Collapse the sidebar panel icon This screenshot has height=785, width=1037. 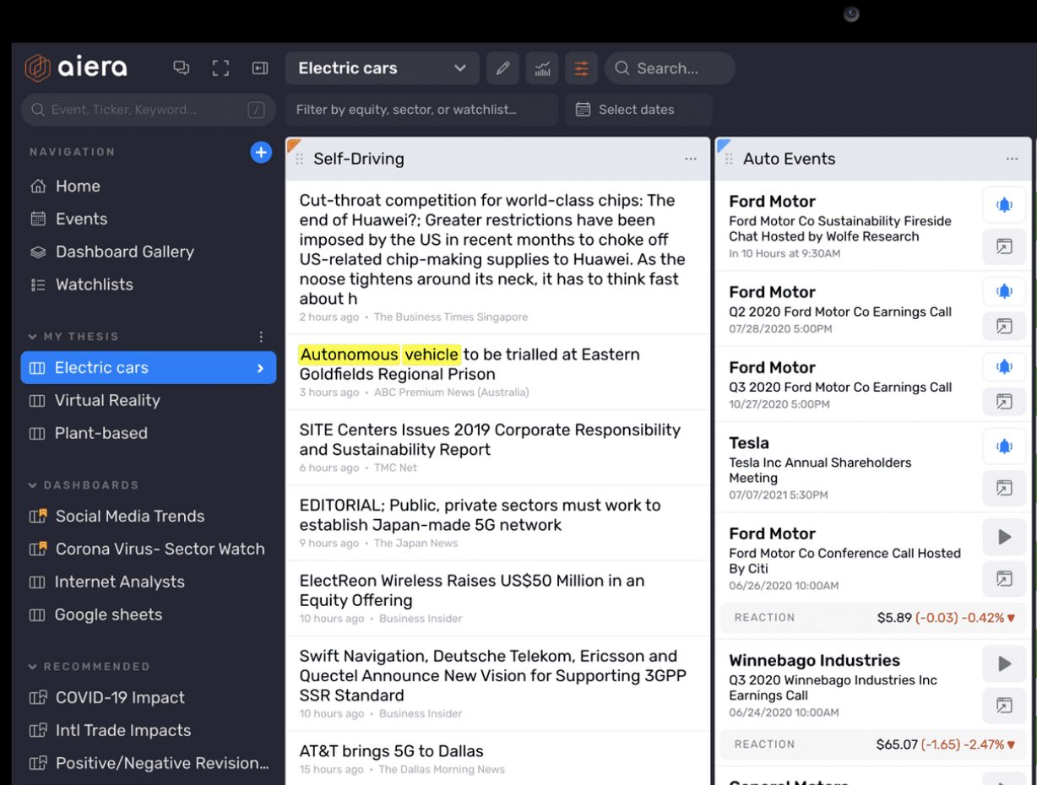pyautogui.click(x=260, y=68)
